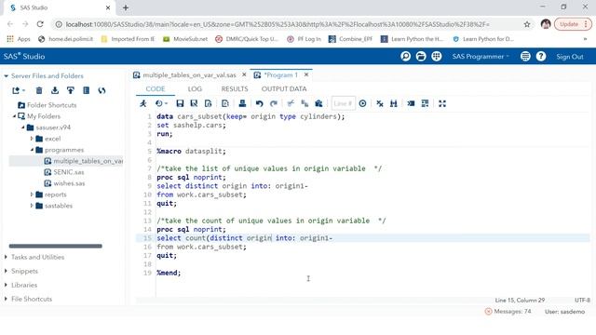The image size is (596, 335).
Task: Click the horizontal scrollbar in navigation pane
Action: 56,246
